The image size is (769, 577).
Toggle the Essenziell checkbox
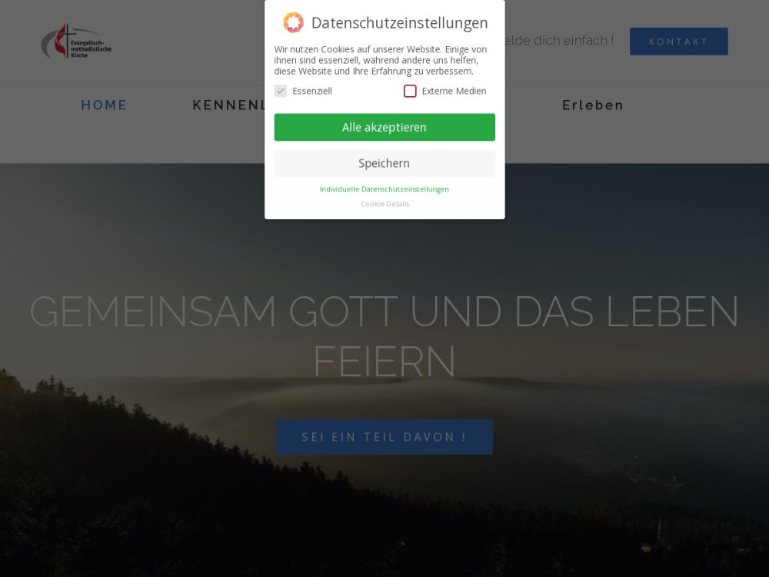pos(281,91)
